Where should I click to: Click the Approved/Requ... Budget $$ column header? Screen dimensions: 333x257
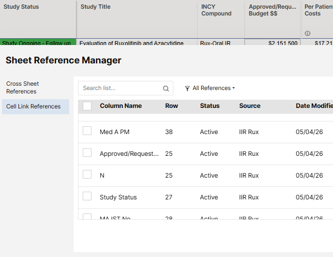point(272,19)
